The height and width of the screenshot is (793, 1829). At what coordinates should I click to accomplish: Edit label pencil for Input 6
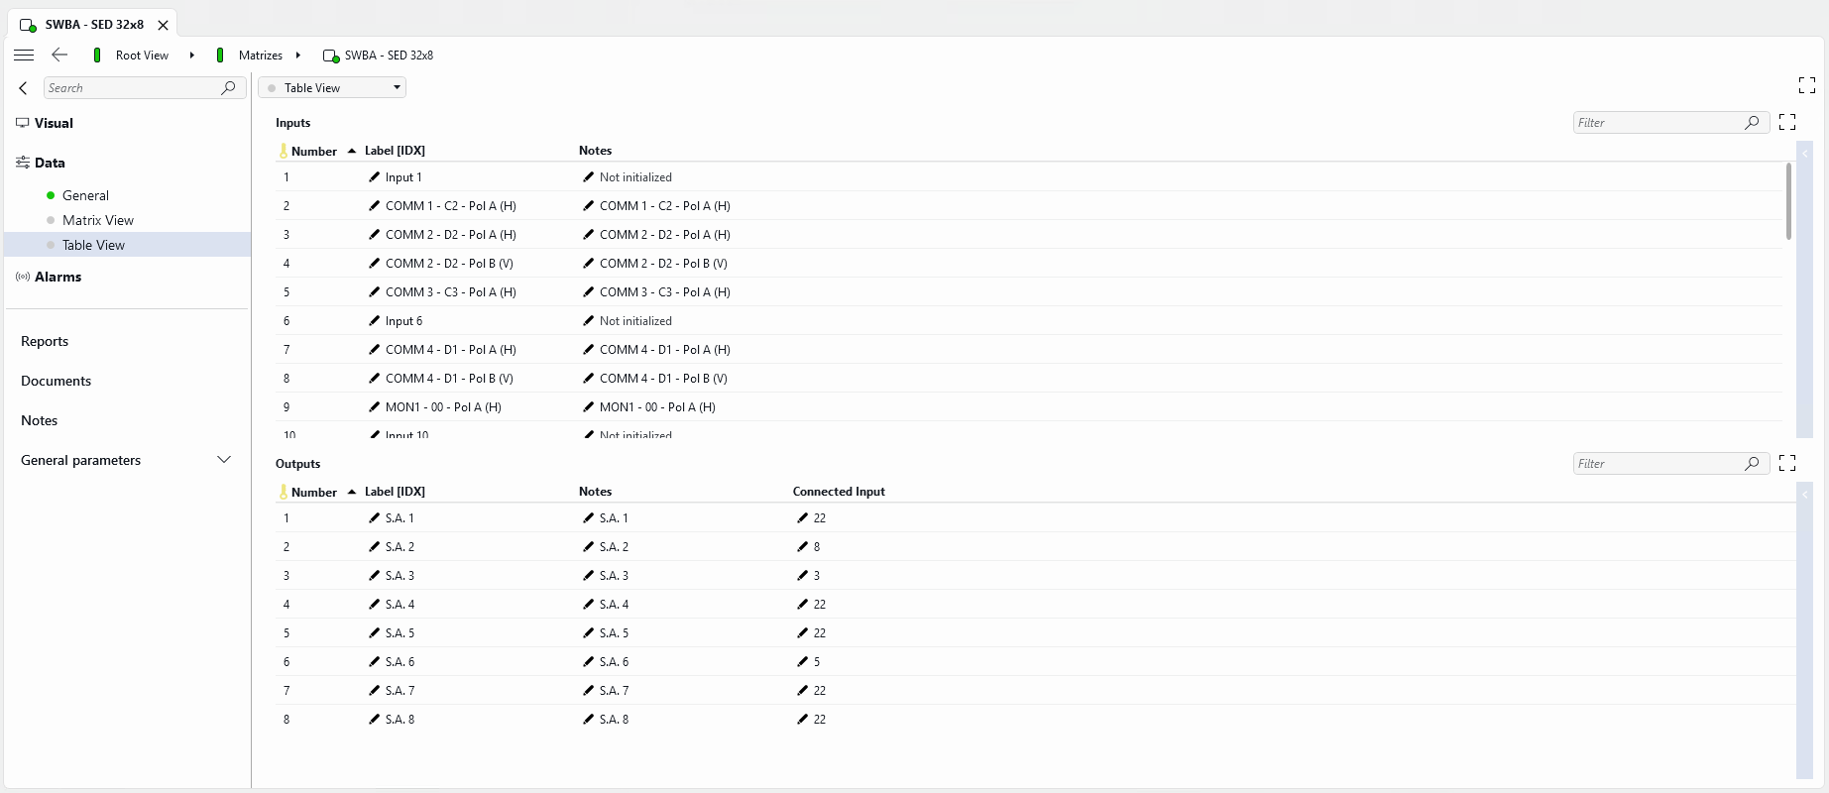374,321
